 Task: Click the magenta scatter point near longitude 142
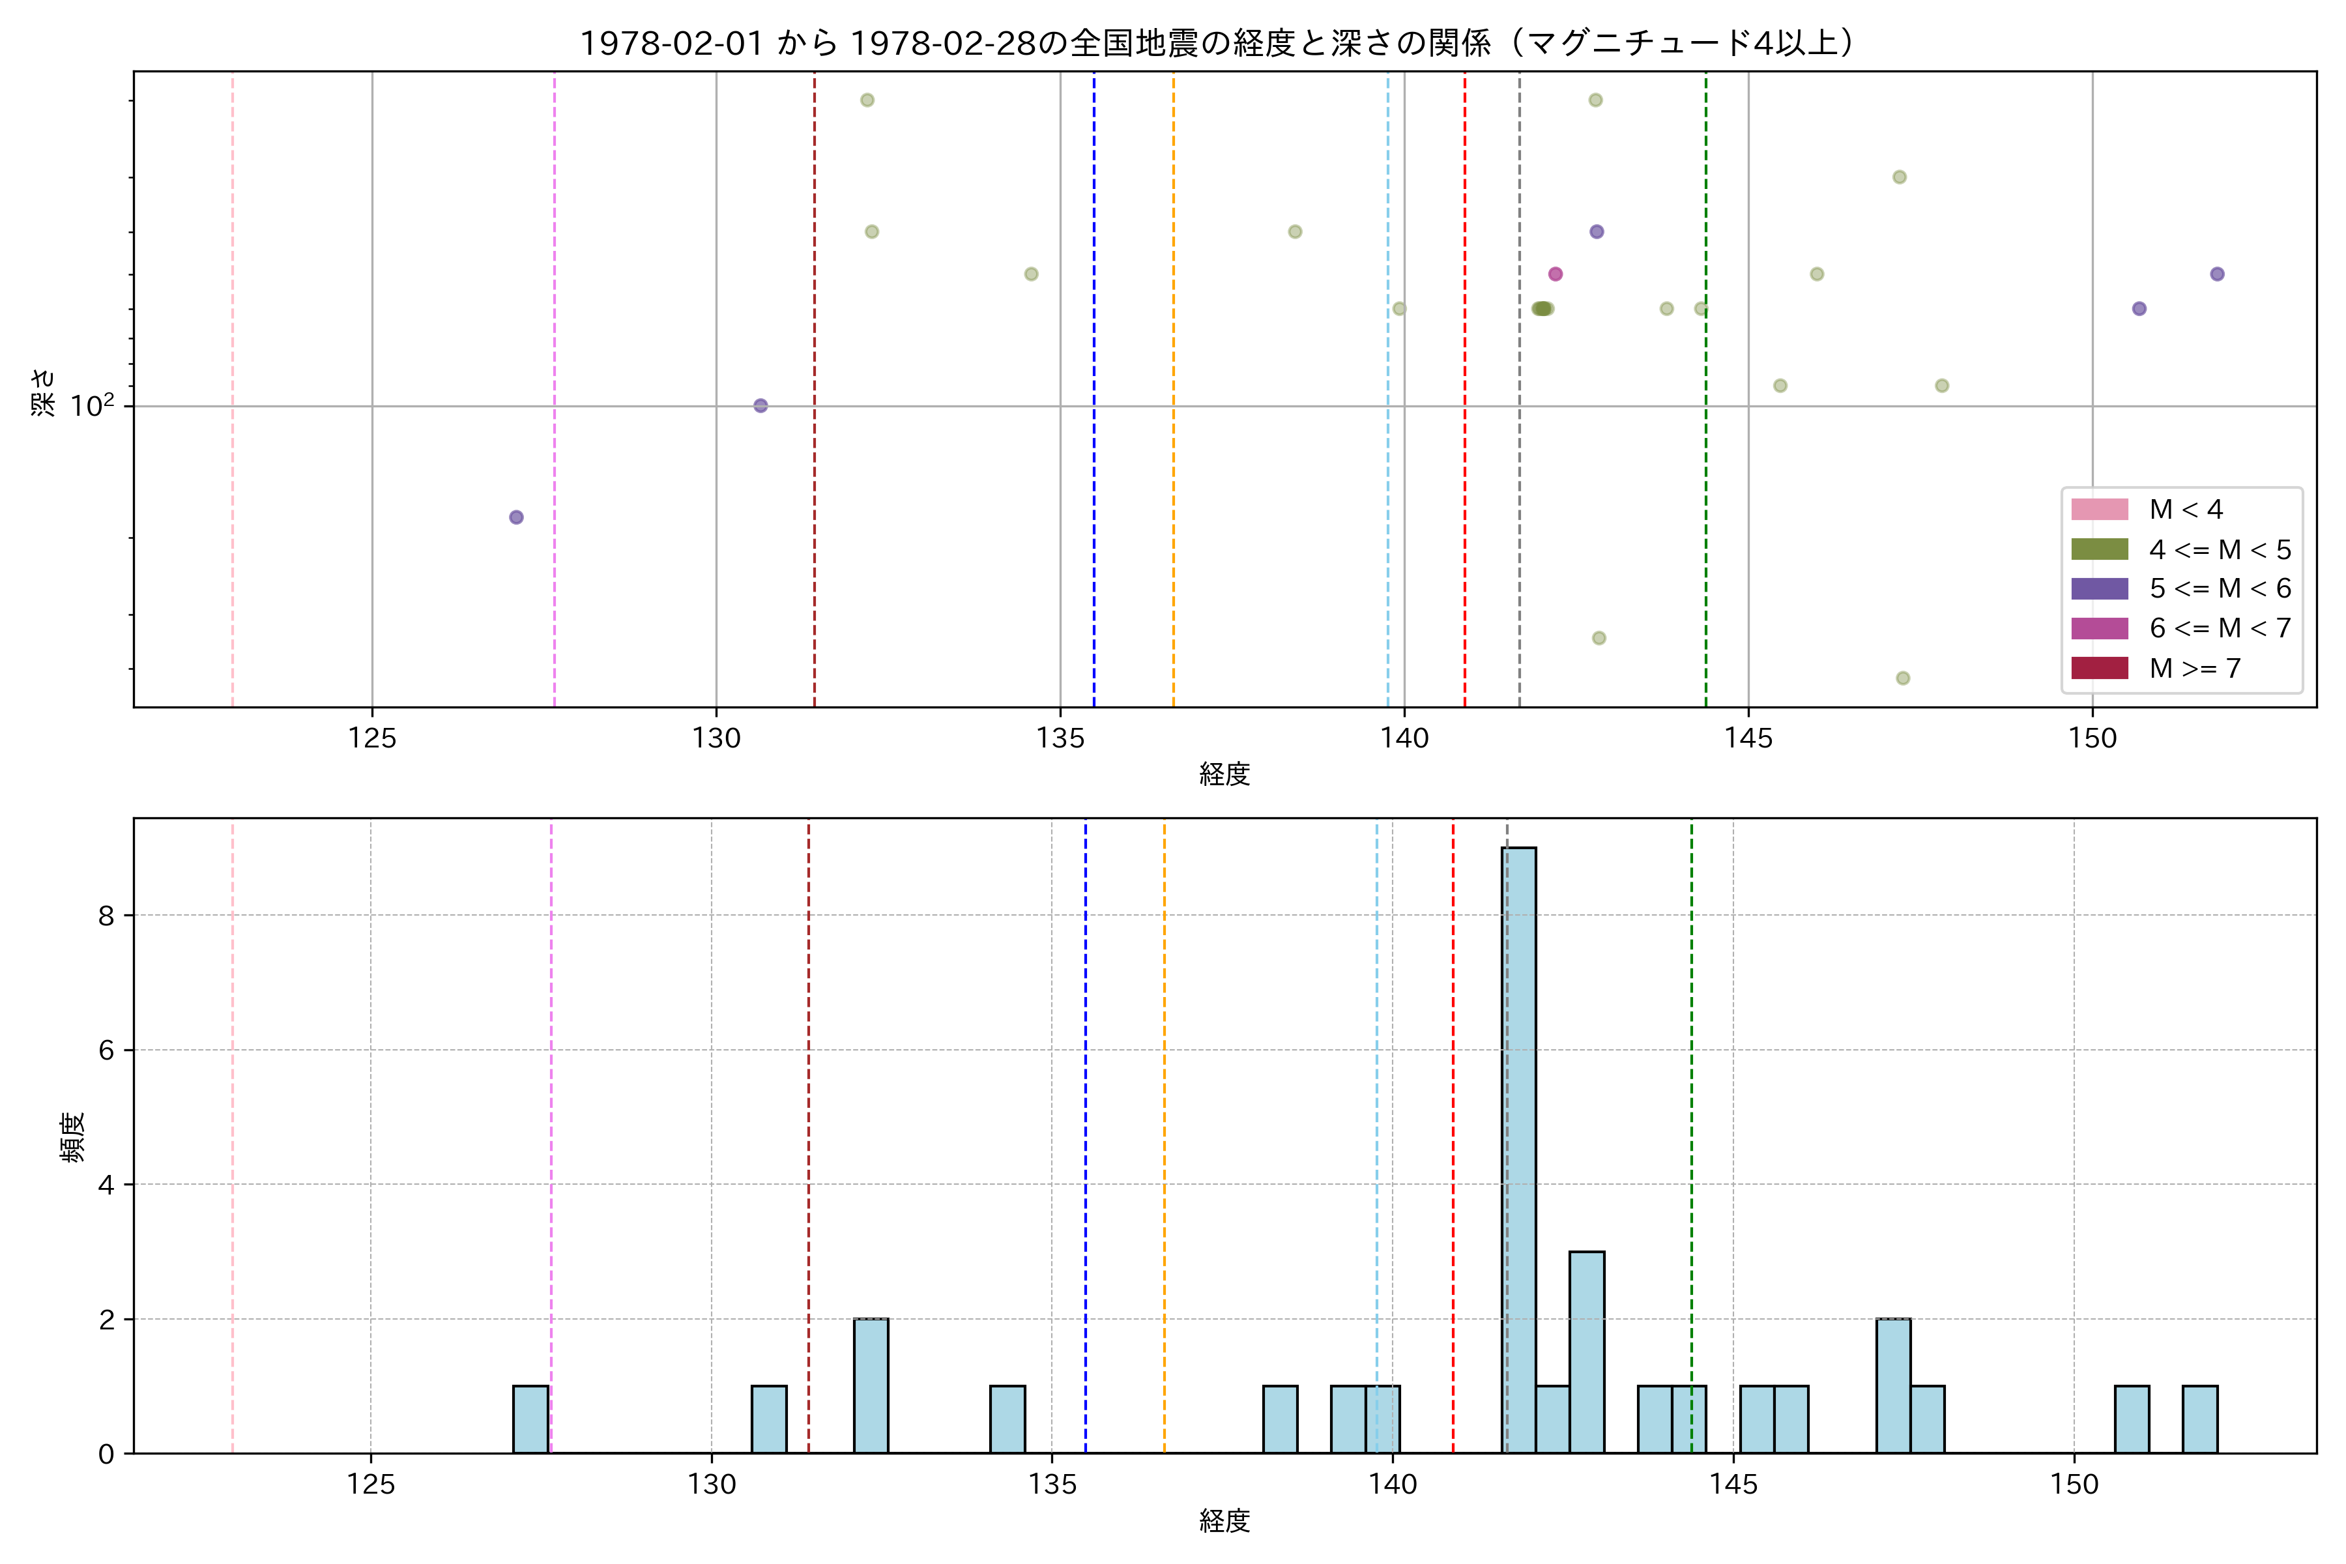[1555, 274]
